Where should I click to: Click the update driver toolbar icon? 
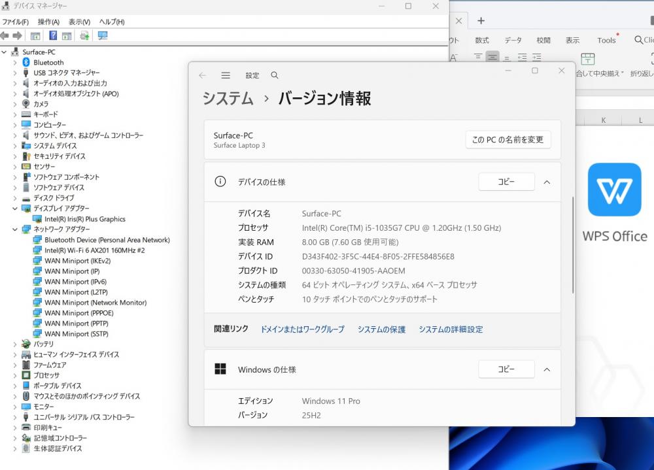point(84,36)
